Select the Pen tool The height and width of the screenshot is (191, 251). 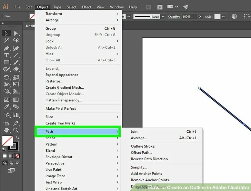pyautogui.click(x=7, y=48)
